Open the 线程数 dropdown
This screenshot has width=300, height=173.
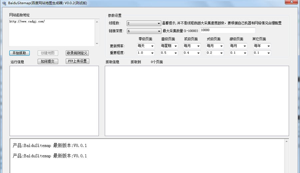coord(144,23)
